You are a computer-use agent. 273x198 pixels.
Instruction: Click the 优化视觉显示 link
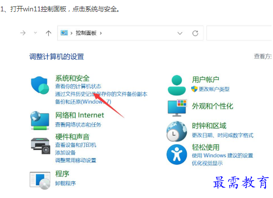(x=207, y=163)
